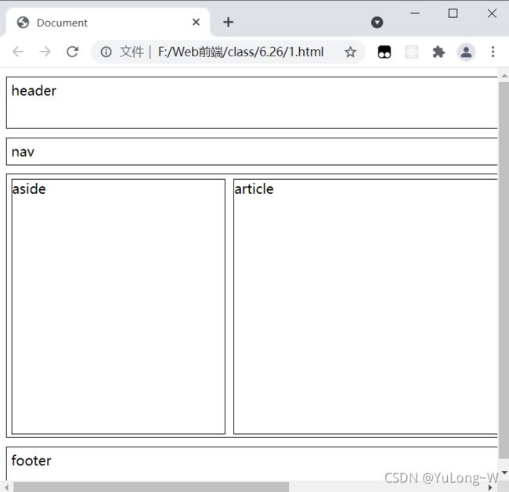
Task: Click the scroll left arrow
Action: coord(6,487)
